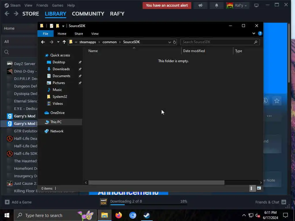The height and width of the screenshot is (221, 295).
Task: Click Steam library search magnifier icon
Action: tap(7, 52)
